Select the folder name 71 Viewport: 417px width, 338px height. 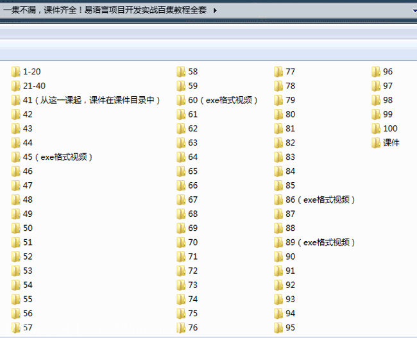click(x=193, y=257)
